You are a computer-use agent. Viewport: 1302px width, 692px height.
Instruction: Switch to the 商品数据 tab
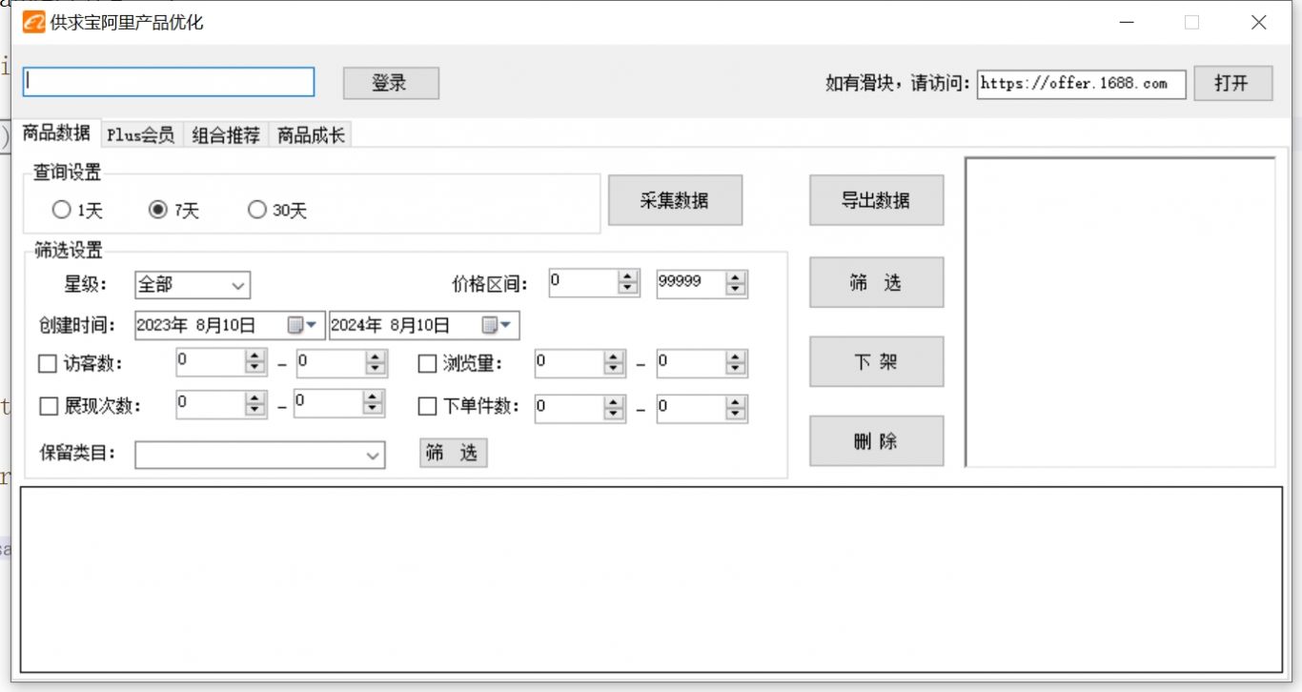56,133
